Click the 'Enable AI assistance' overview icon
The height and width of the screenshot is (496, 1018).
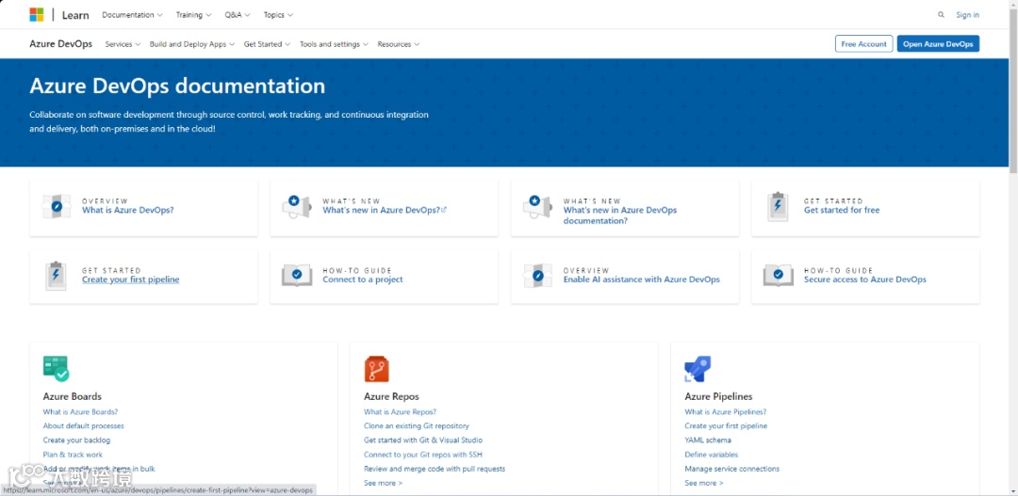(x=537, y=276)
